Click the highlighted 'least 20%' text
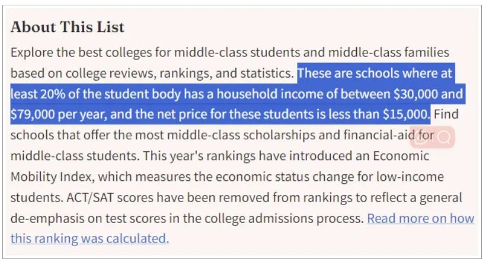 38,94
